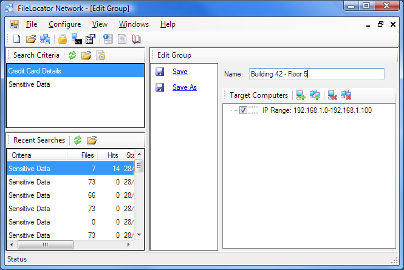
Task: Click the app logo icon in the menu bar
Action: 15,24
